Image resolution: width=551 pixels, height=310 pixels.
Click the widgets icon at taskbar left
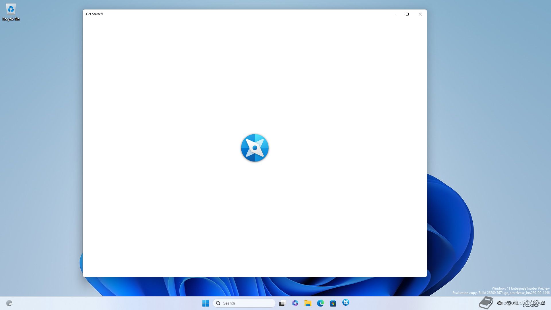(9, 303)
